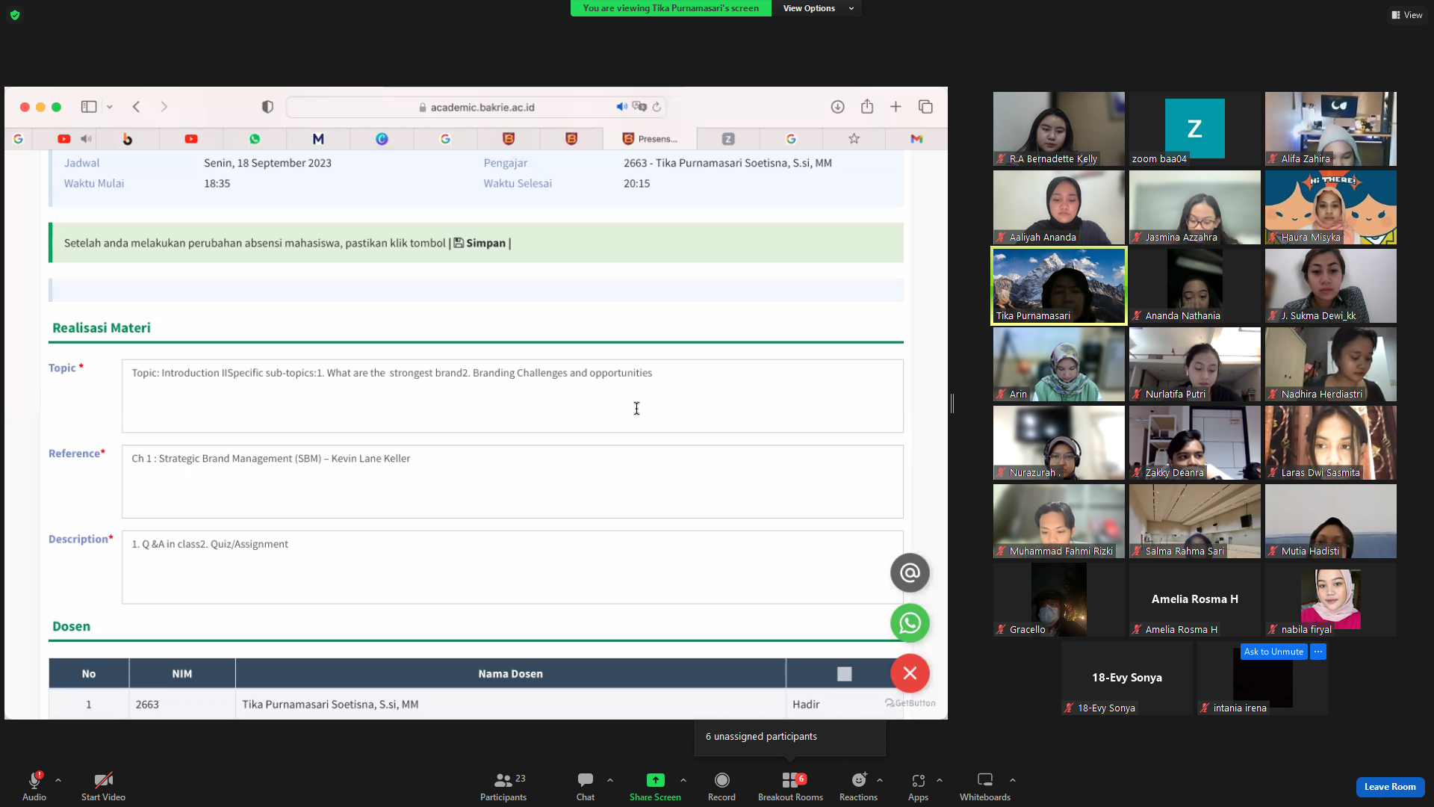Click the Realisasi Materi section heading
1434x807 pixels.
point(102,328)
